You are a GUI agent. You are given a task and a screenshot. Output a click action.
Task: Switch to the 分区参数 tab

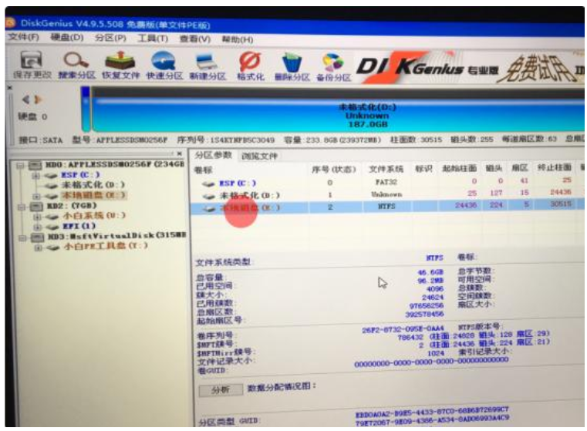213,155
